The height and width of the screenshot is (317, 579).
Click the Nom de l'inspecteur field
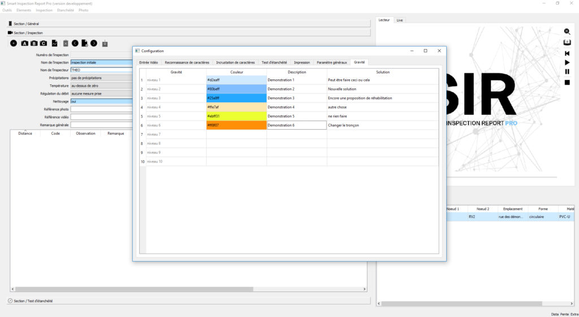click(x=102, y=70)
